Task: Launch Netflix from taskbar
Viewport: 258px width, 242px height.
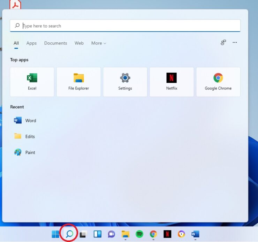Action: click(x=167, y=234)
